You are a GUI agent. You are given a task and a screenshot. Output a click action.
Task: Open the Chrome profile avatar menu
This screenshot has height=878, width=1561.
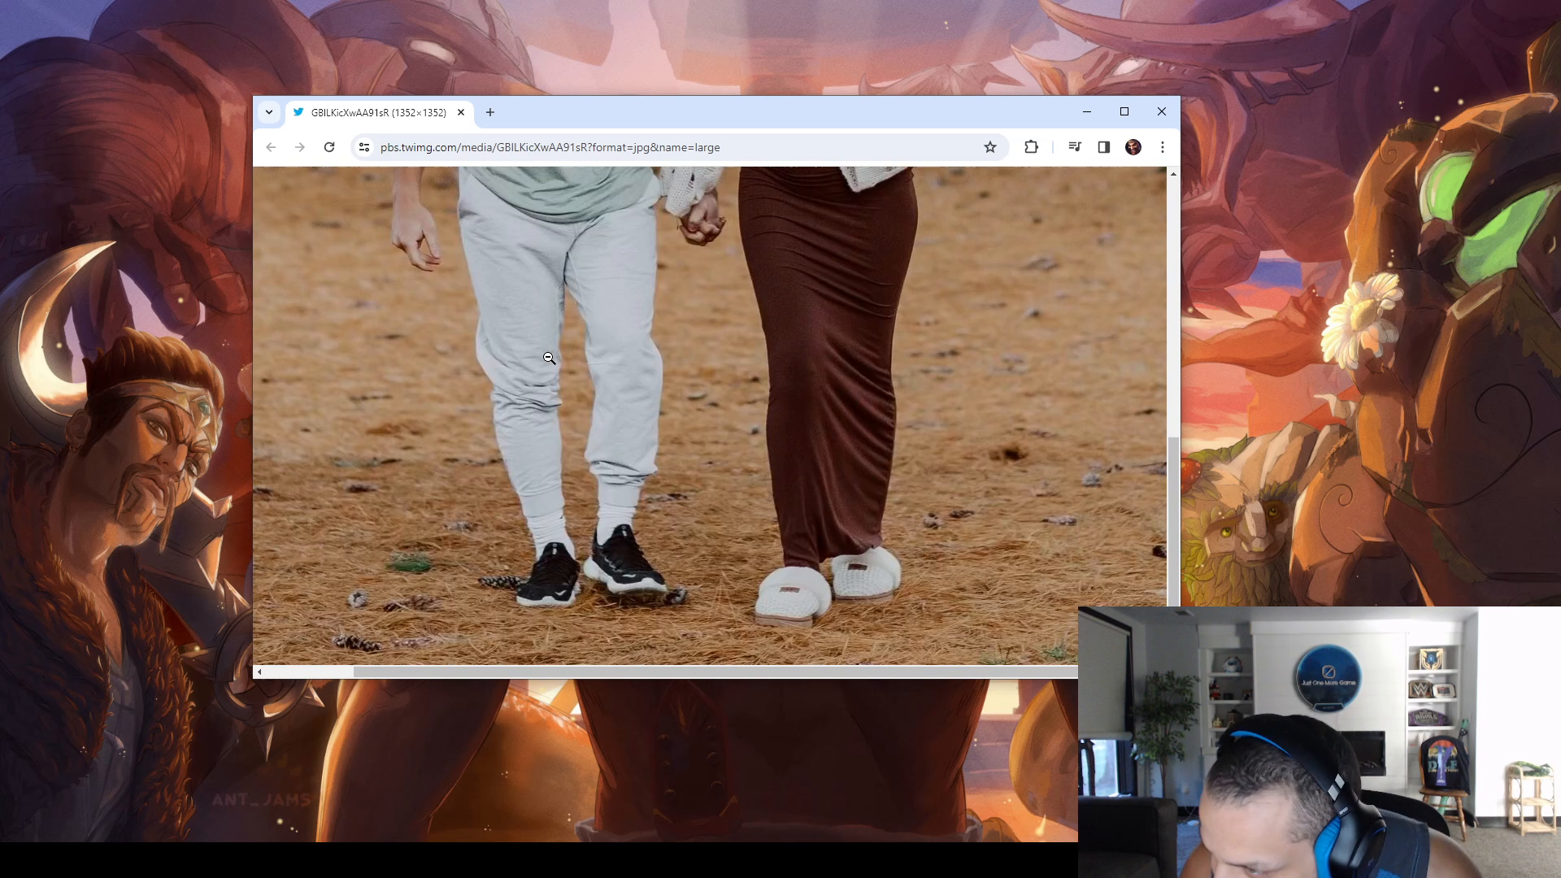coord(1133,147)
